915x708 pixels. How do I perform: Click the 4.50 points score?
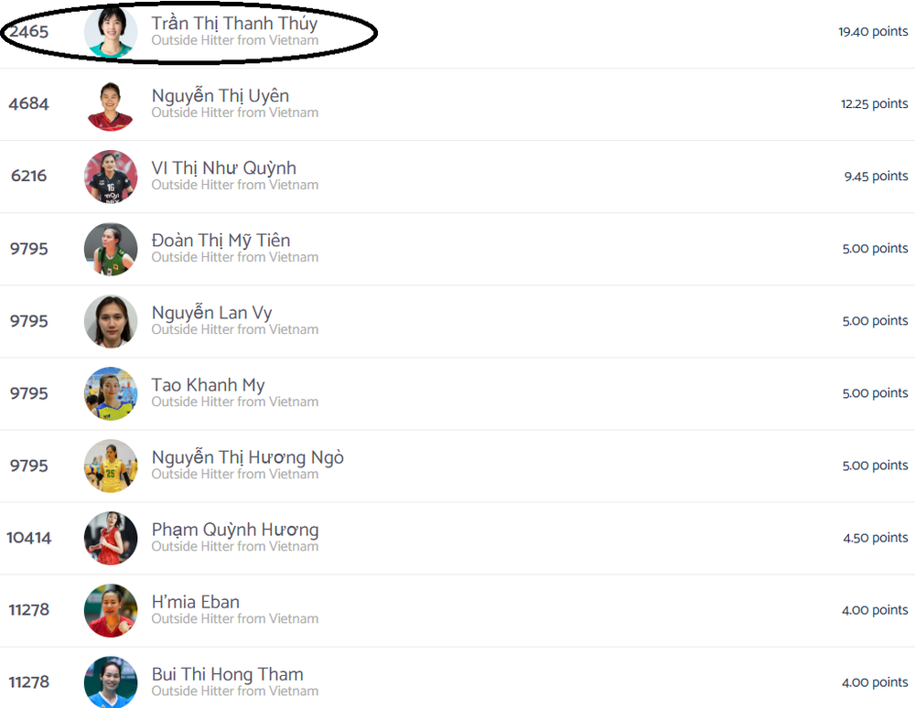pos(876,538)
